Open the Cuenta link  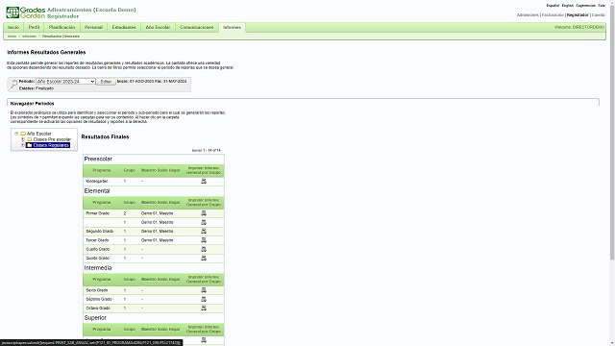point(598,15)
